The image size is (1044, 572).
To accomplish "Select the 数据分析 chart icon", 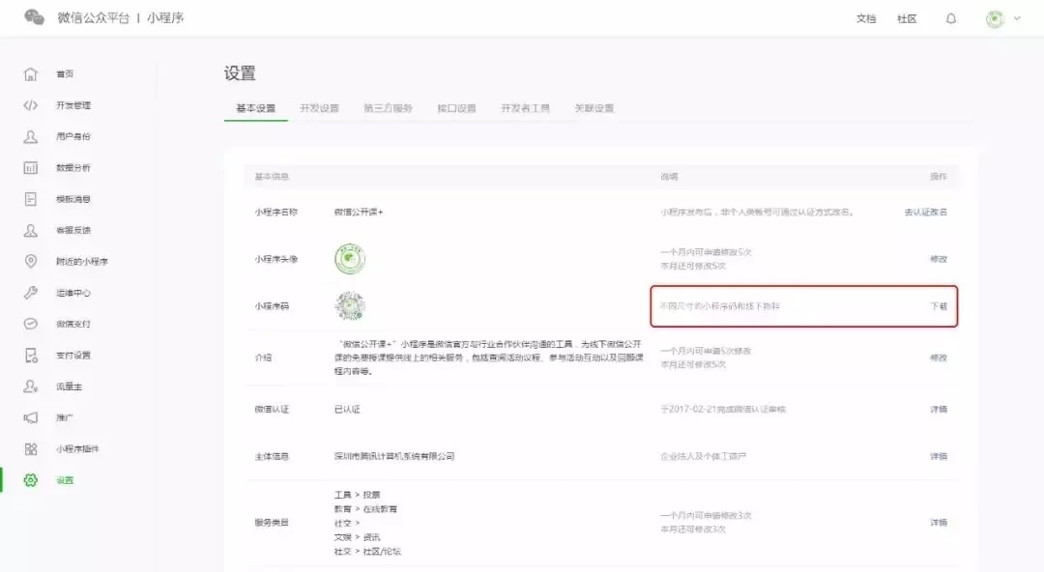I will pos(31,168).
